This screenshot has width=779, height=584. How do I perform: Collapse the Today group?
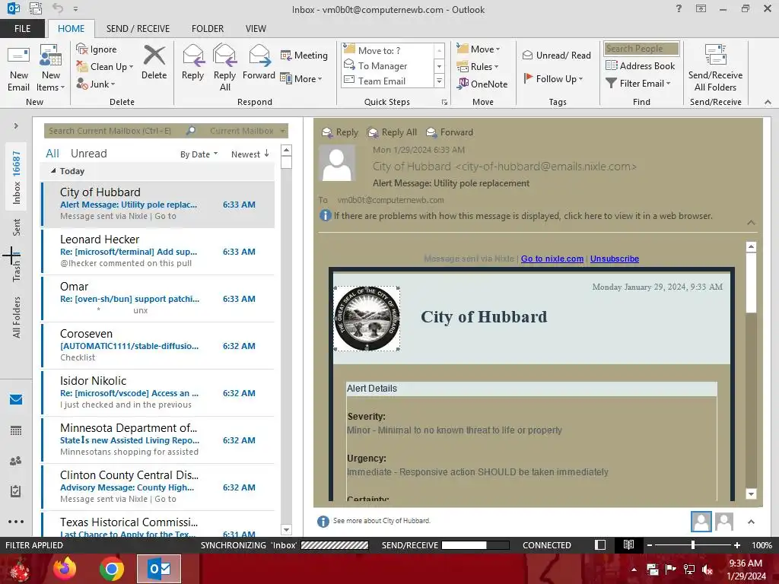[x=53, y=171]
